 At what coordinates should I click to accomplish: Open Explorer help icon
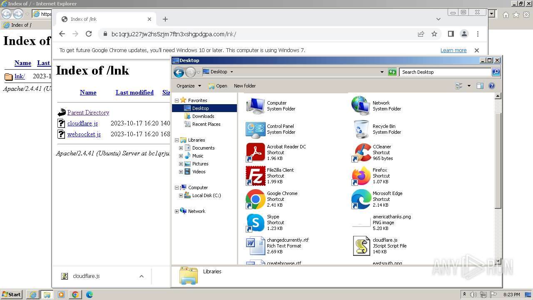coord(492,86)
